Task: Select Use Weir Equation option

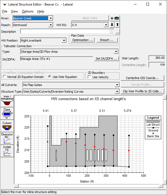Action: click(50, 77)
